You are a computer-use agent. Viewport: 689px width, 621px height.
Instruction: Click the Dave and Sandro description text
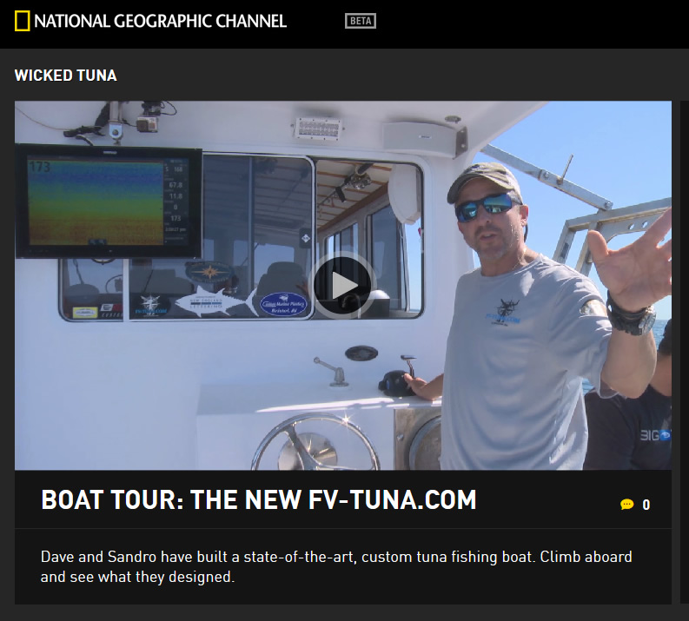tap(336, 566)
